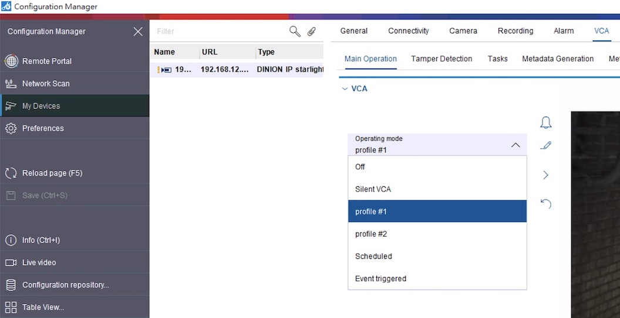Open Live video from the sidebar
The image size is (620, 318).
pyautogui.click(x=75, y=262)
